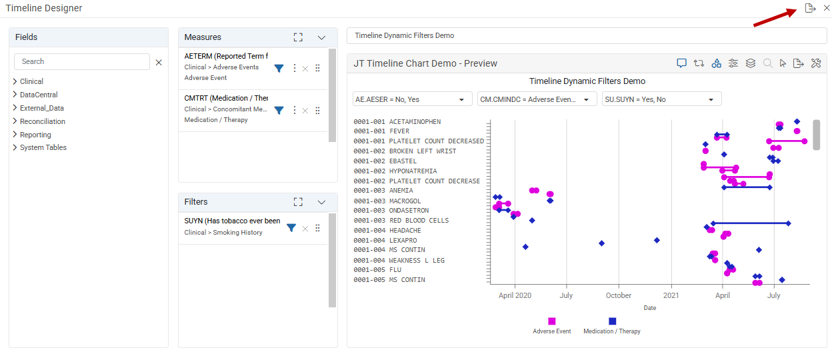Click the shapes icon in preview toolbar
Viewport: 832px width, 350px height.
716,63
